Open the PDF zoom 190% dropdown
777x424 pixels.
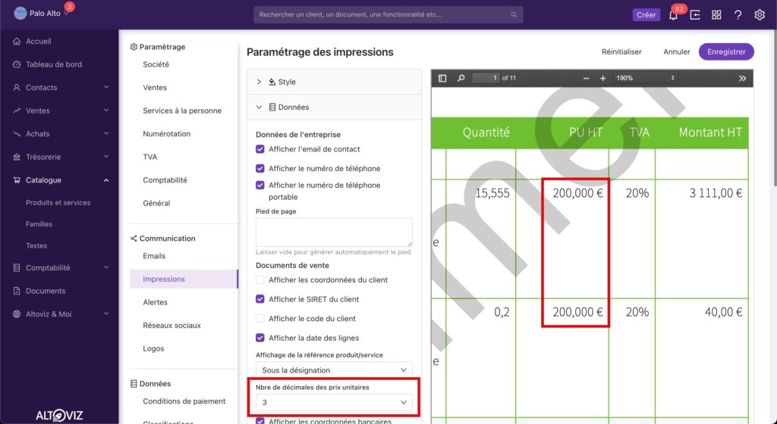(645, 78)
